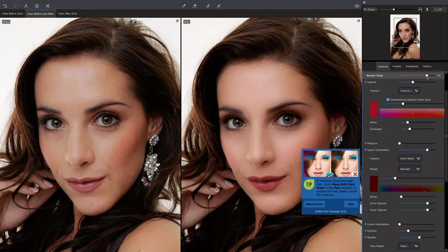Click the Redo icon in the toolbar

coord(15,6)
